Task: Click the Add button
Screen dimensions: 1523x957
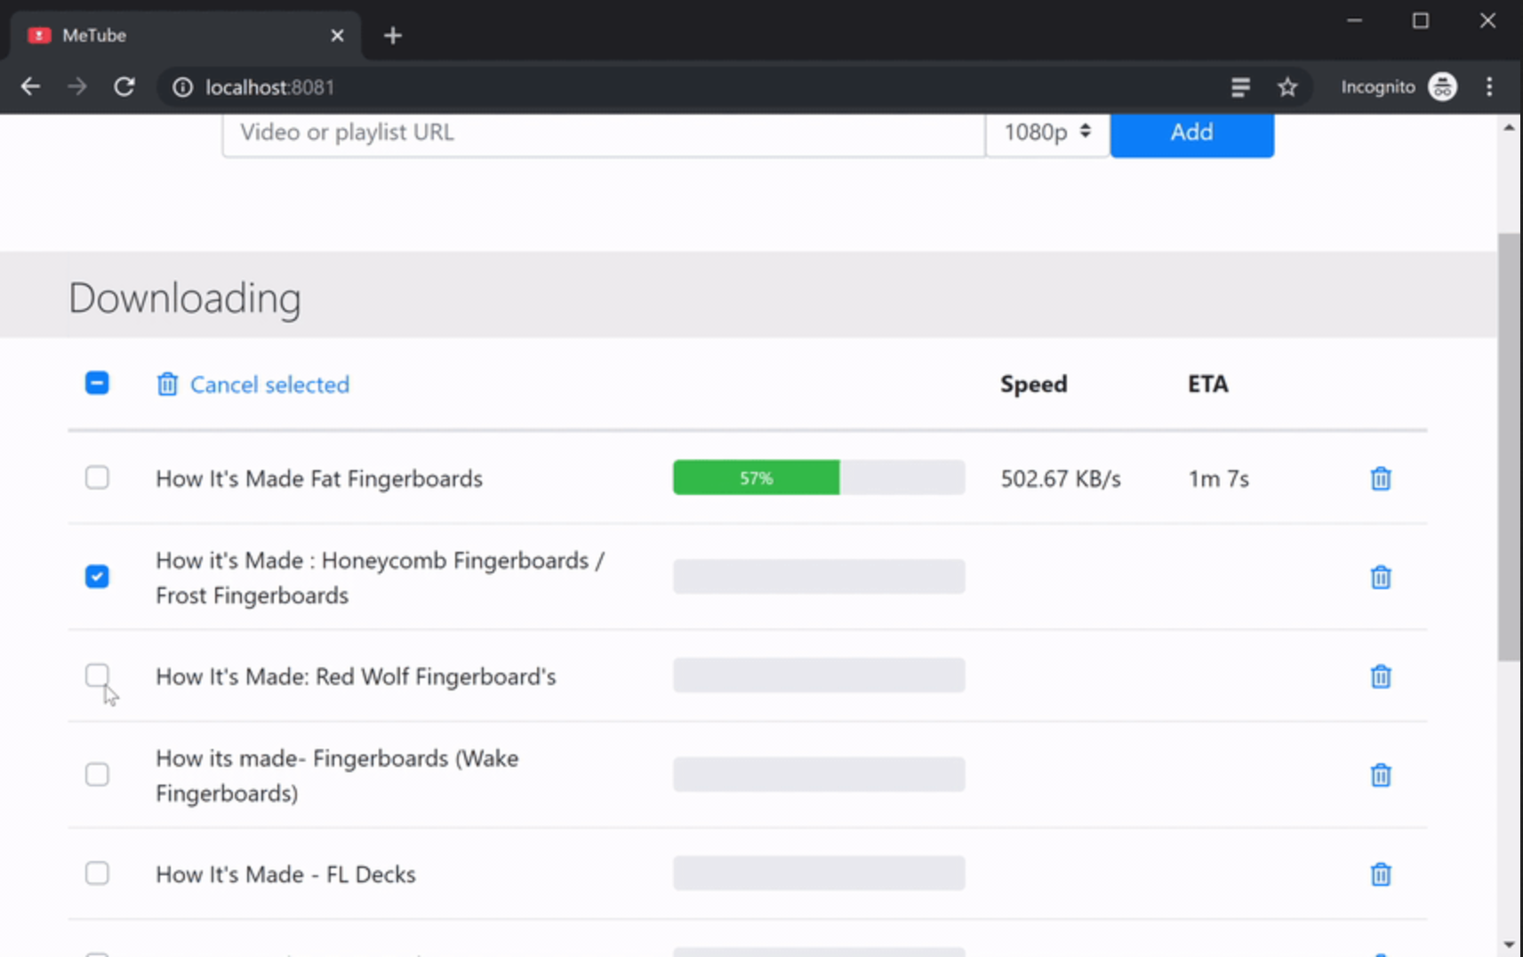Action: (1191, 132)
